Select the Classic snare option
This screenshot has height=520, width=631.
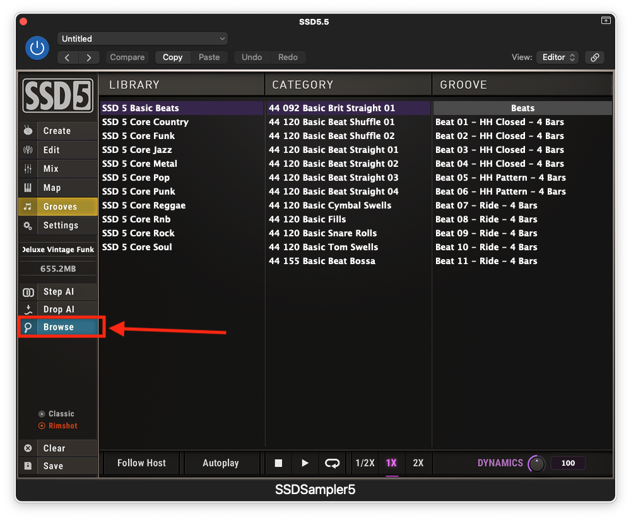(56, 414)
